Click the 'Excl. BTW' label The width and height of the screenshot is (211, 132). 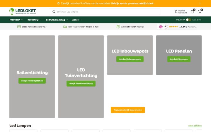(197, 20)
